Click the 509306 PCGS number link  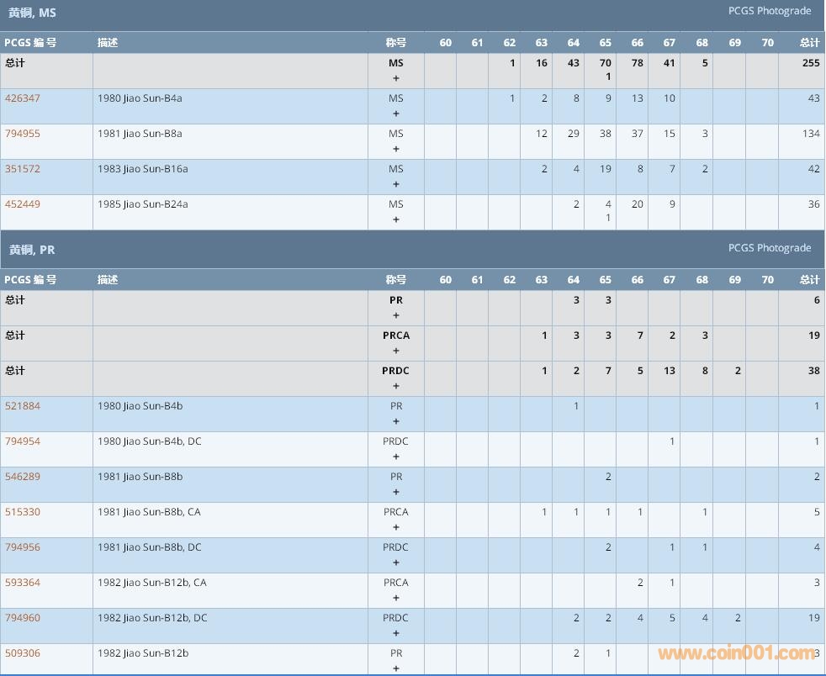(23, 653)
